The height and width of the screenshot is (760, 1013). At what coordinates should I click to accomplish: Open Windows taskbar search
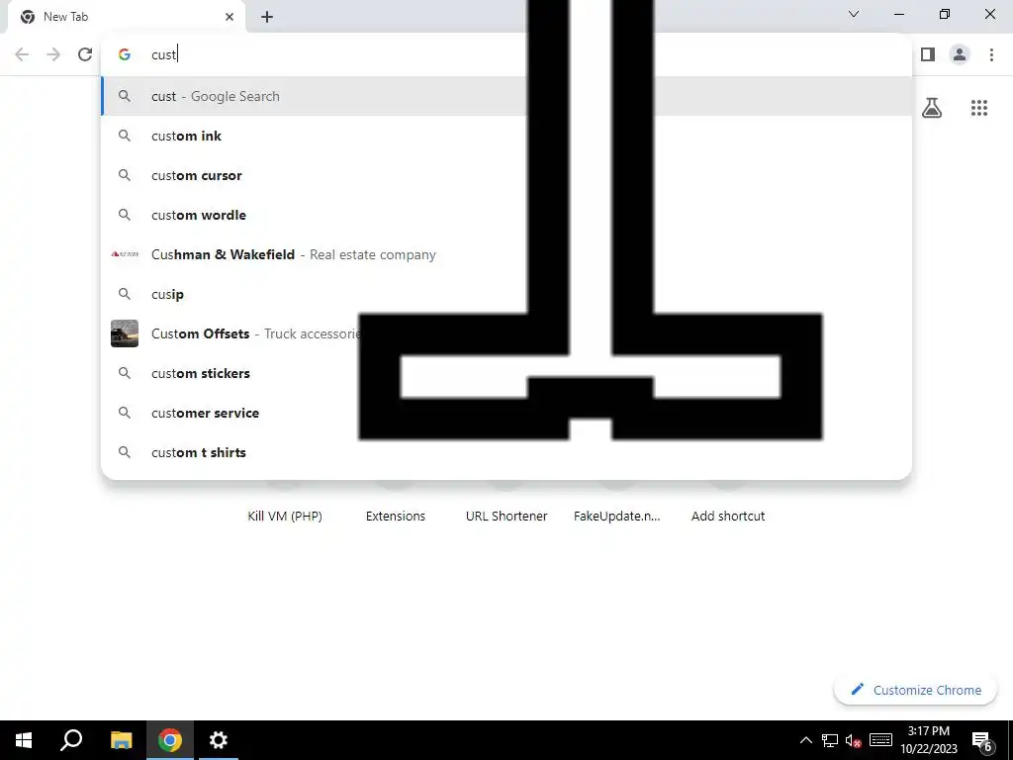(x=71, y=740)
